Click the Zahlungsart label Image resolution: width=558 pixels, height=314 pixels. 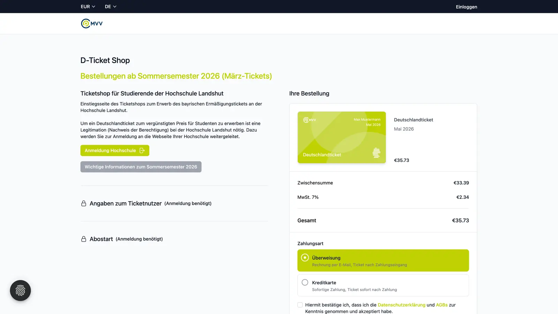(310, 244)
